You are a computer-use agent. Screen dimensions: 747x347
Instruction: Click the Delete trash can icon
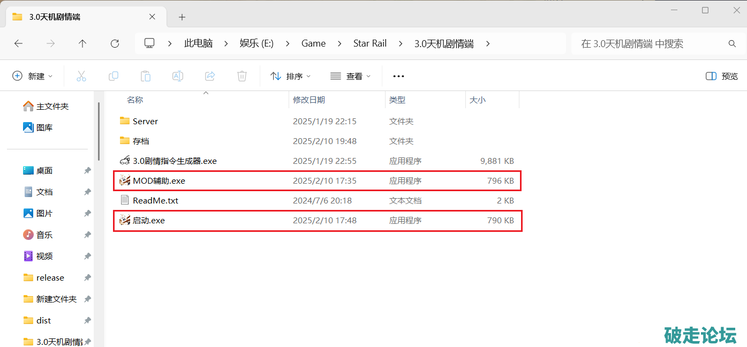click(242, 76)
